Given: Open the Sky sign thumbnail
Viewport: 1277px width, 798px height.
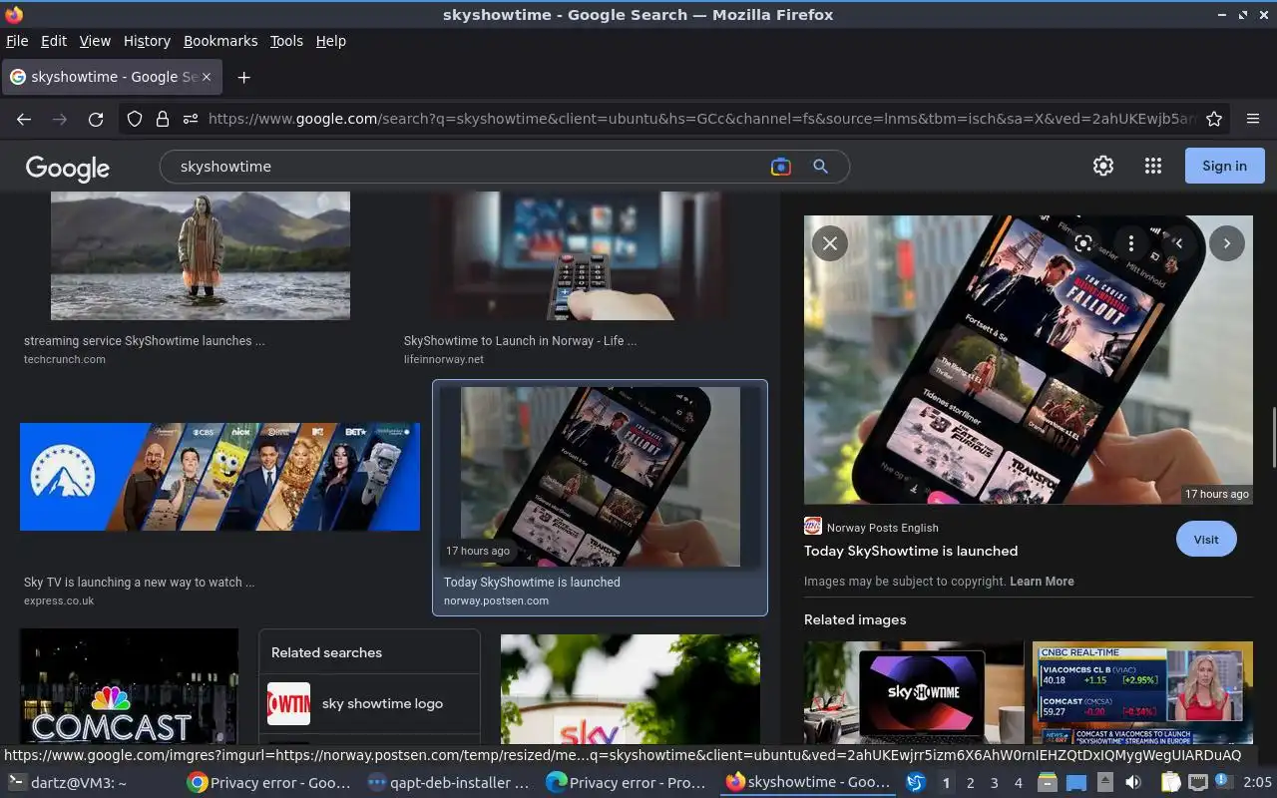Looking at the screenshot, I should (630, 689).
